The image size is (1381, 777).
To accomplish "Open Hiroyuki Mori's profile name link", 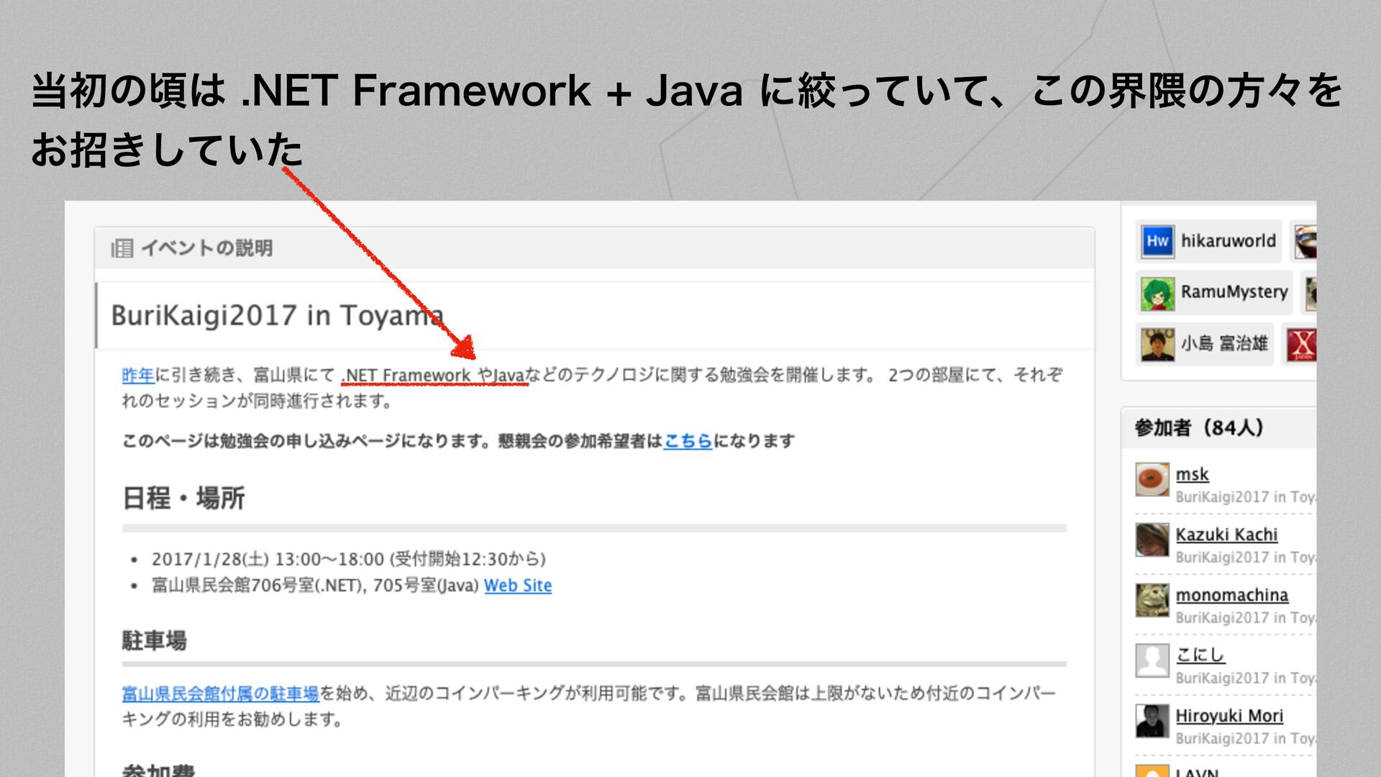I will point(1229,716).
